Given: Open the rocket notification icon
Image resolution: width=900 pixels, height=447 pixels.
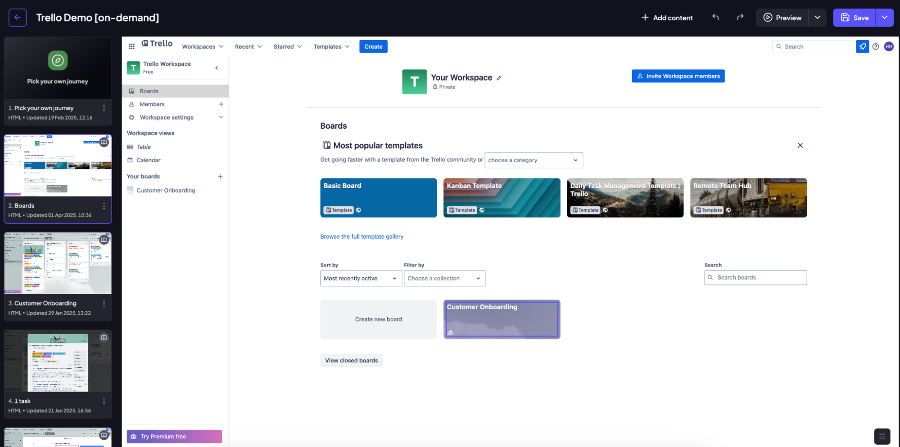Looking at the screenshot, I should pos(863,46).
